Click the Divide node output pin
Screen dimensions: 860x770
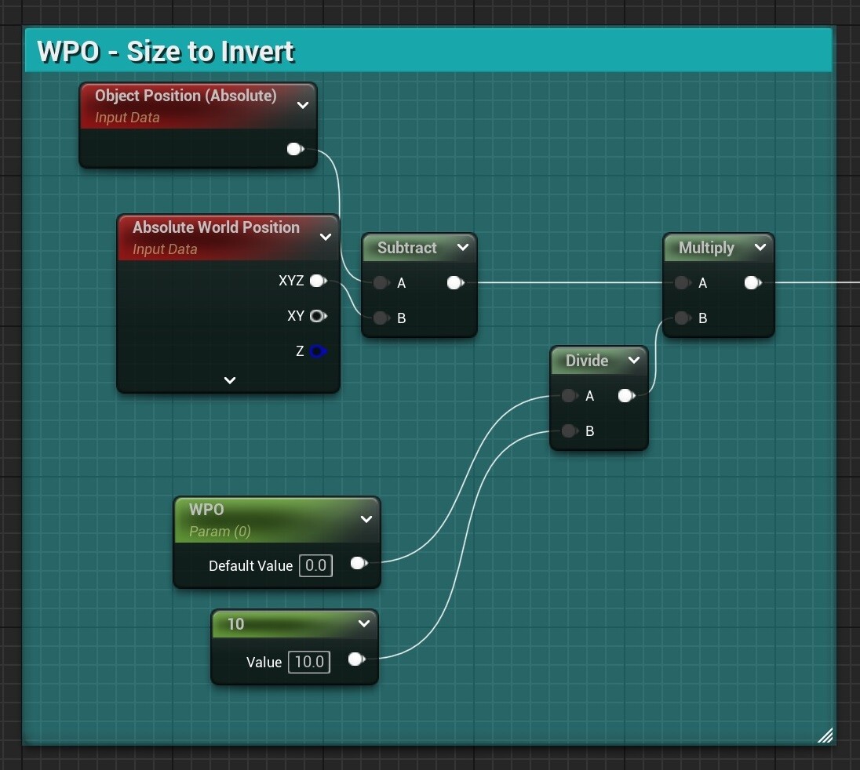626,396
